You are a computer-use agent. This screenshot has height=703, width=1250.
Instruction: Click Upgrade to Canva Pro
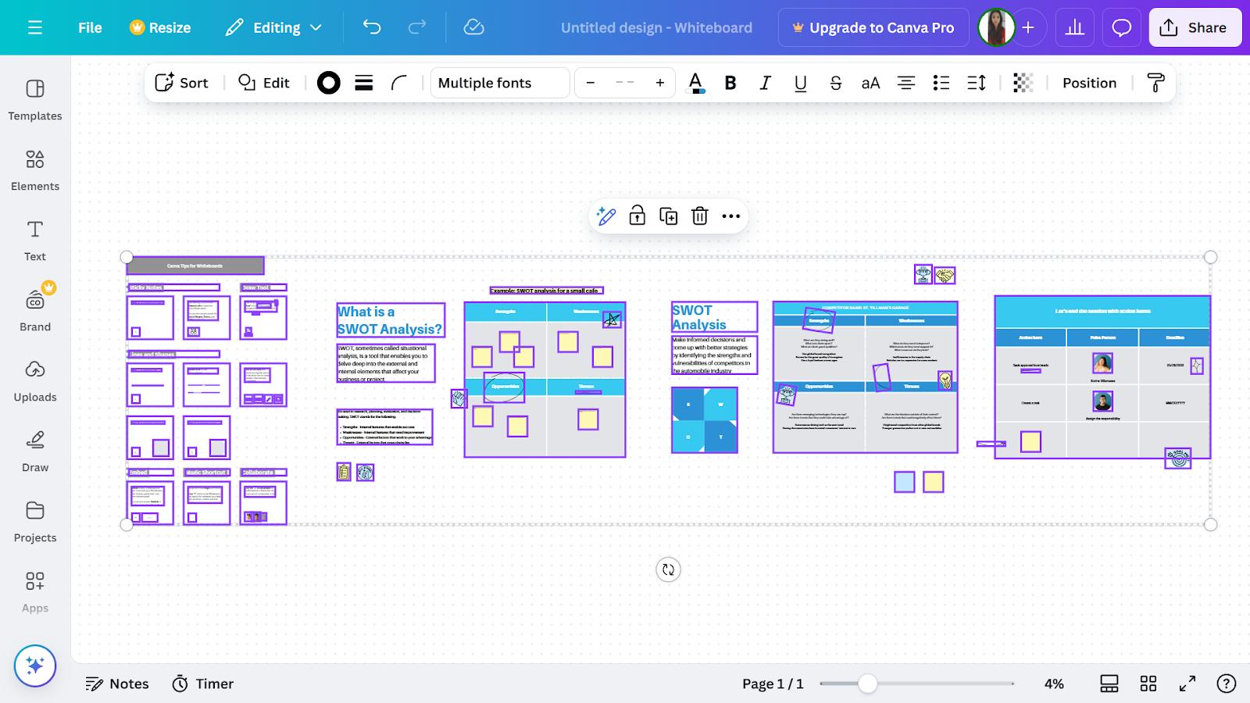[x=873, y=28]
